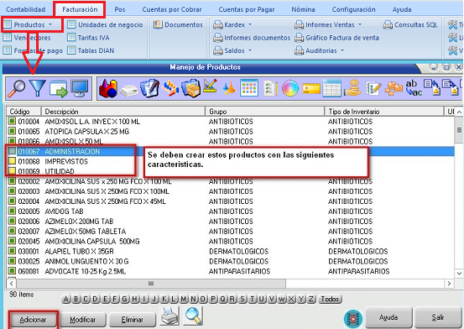Expand the Kardex dropdown menu
Screen dimensions: 464x329
250,24
